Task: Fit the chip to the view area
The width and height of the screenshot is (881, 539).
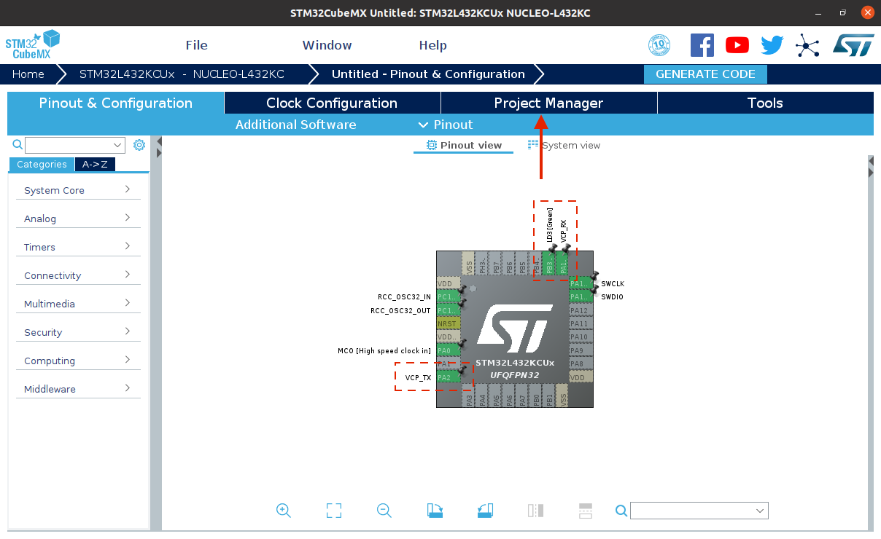Action: (334, 511)
